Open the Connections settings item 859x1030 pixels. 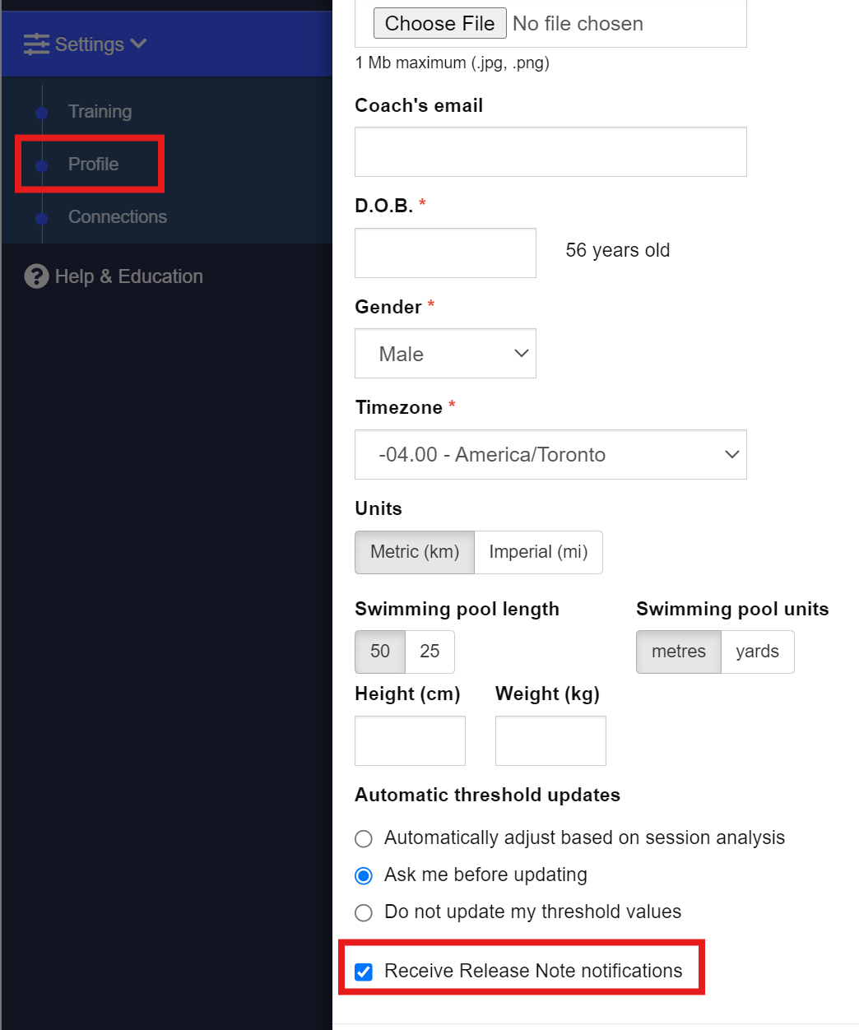[118, 217]
